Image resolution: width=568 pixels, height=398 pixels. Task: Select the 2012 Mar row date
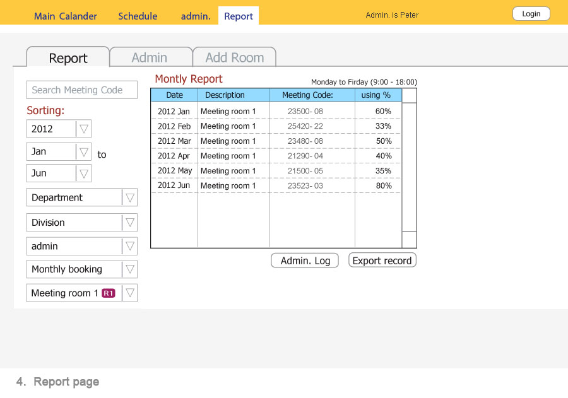[174, 141]
